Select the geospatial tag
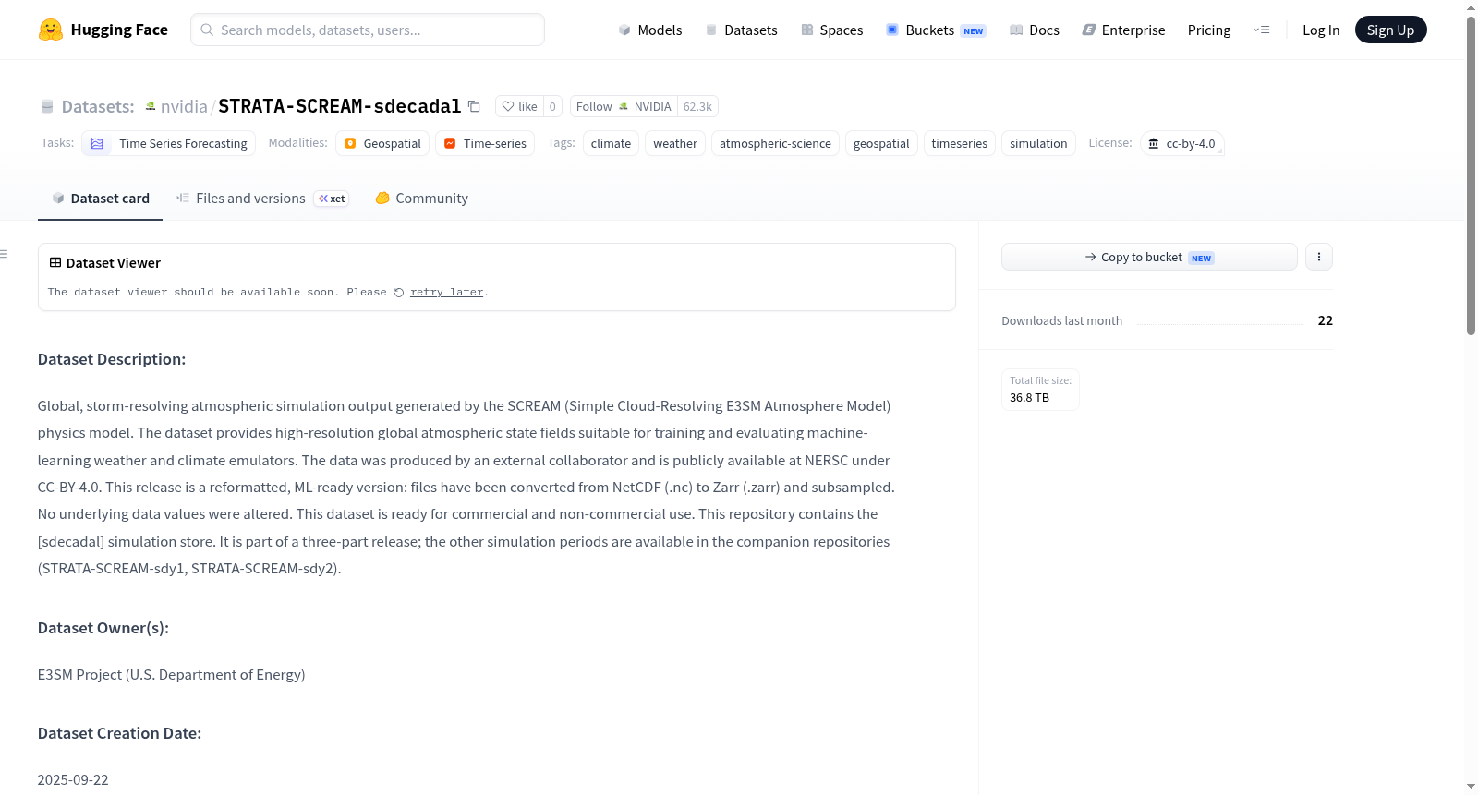Screen dimensions: 1478x795 (x=881, y=143)
